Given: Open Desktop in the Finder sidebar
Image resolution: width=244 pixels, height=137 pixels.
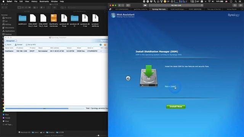Looking at the screenshot, I should tap(7, 34).
